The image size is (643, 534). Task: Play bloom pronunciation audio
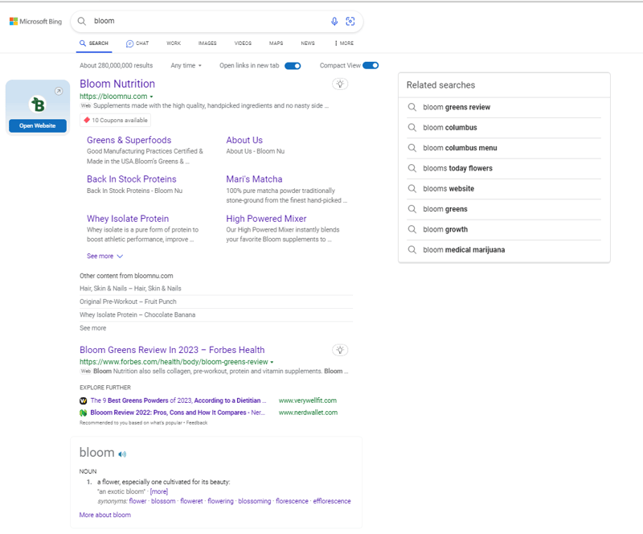point(122,454)
